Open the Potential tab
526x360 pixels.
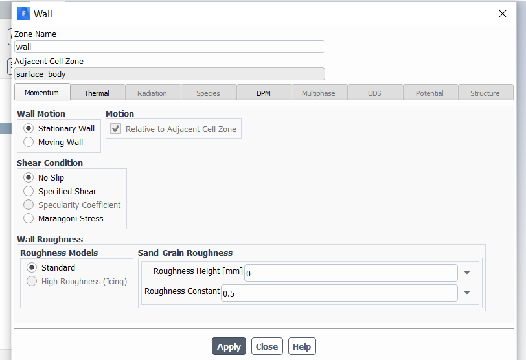430,93
